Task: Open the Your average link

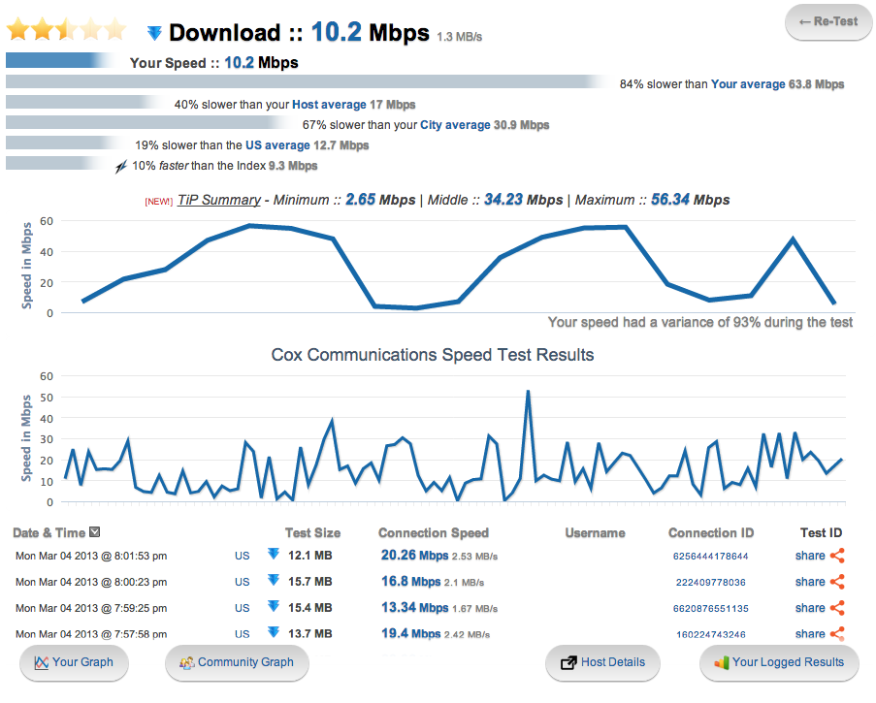Action: click(748, 84)
